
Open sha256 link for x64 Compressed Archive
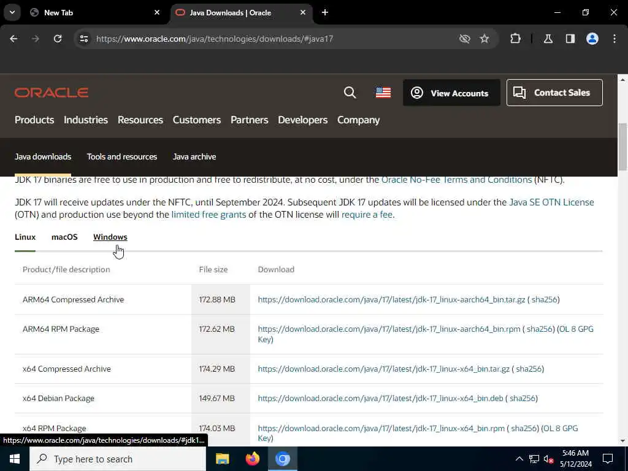(529, 369)
